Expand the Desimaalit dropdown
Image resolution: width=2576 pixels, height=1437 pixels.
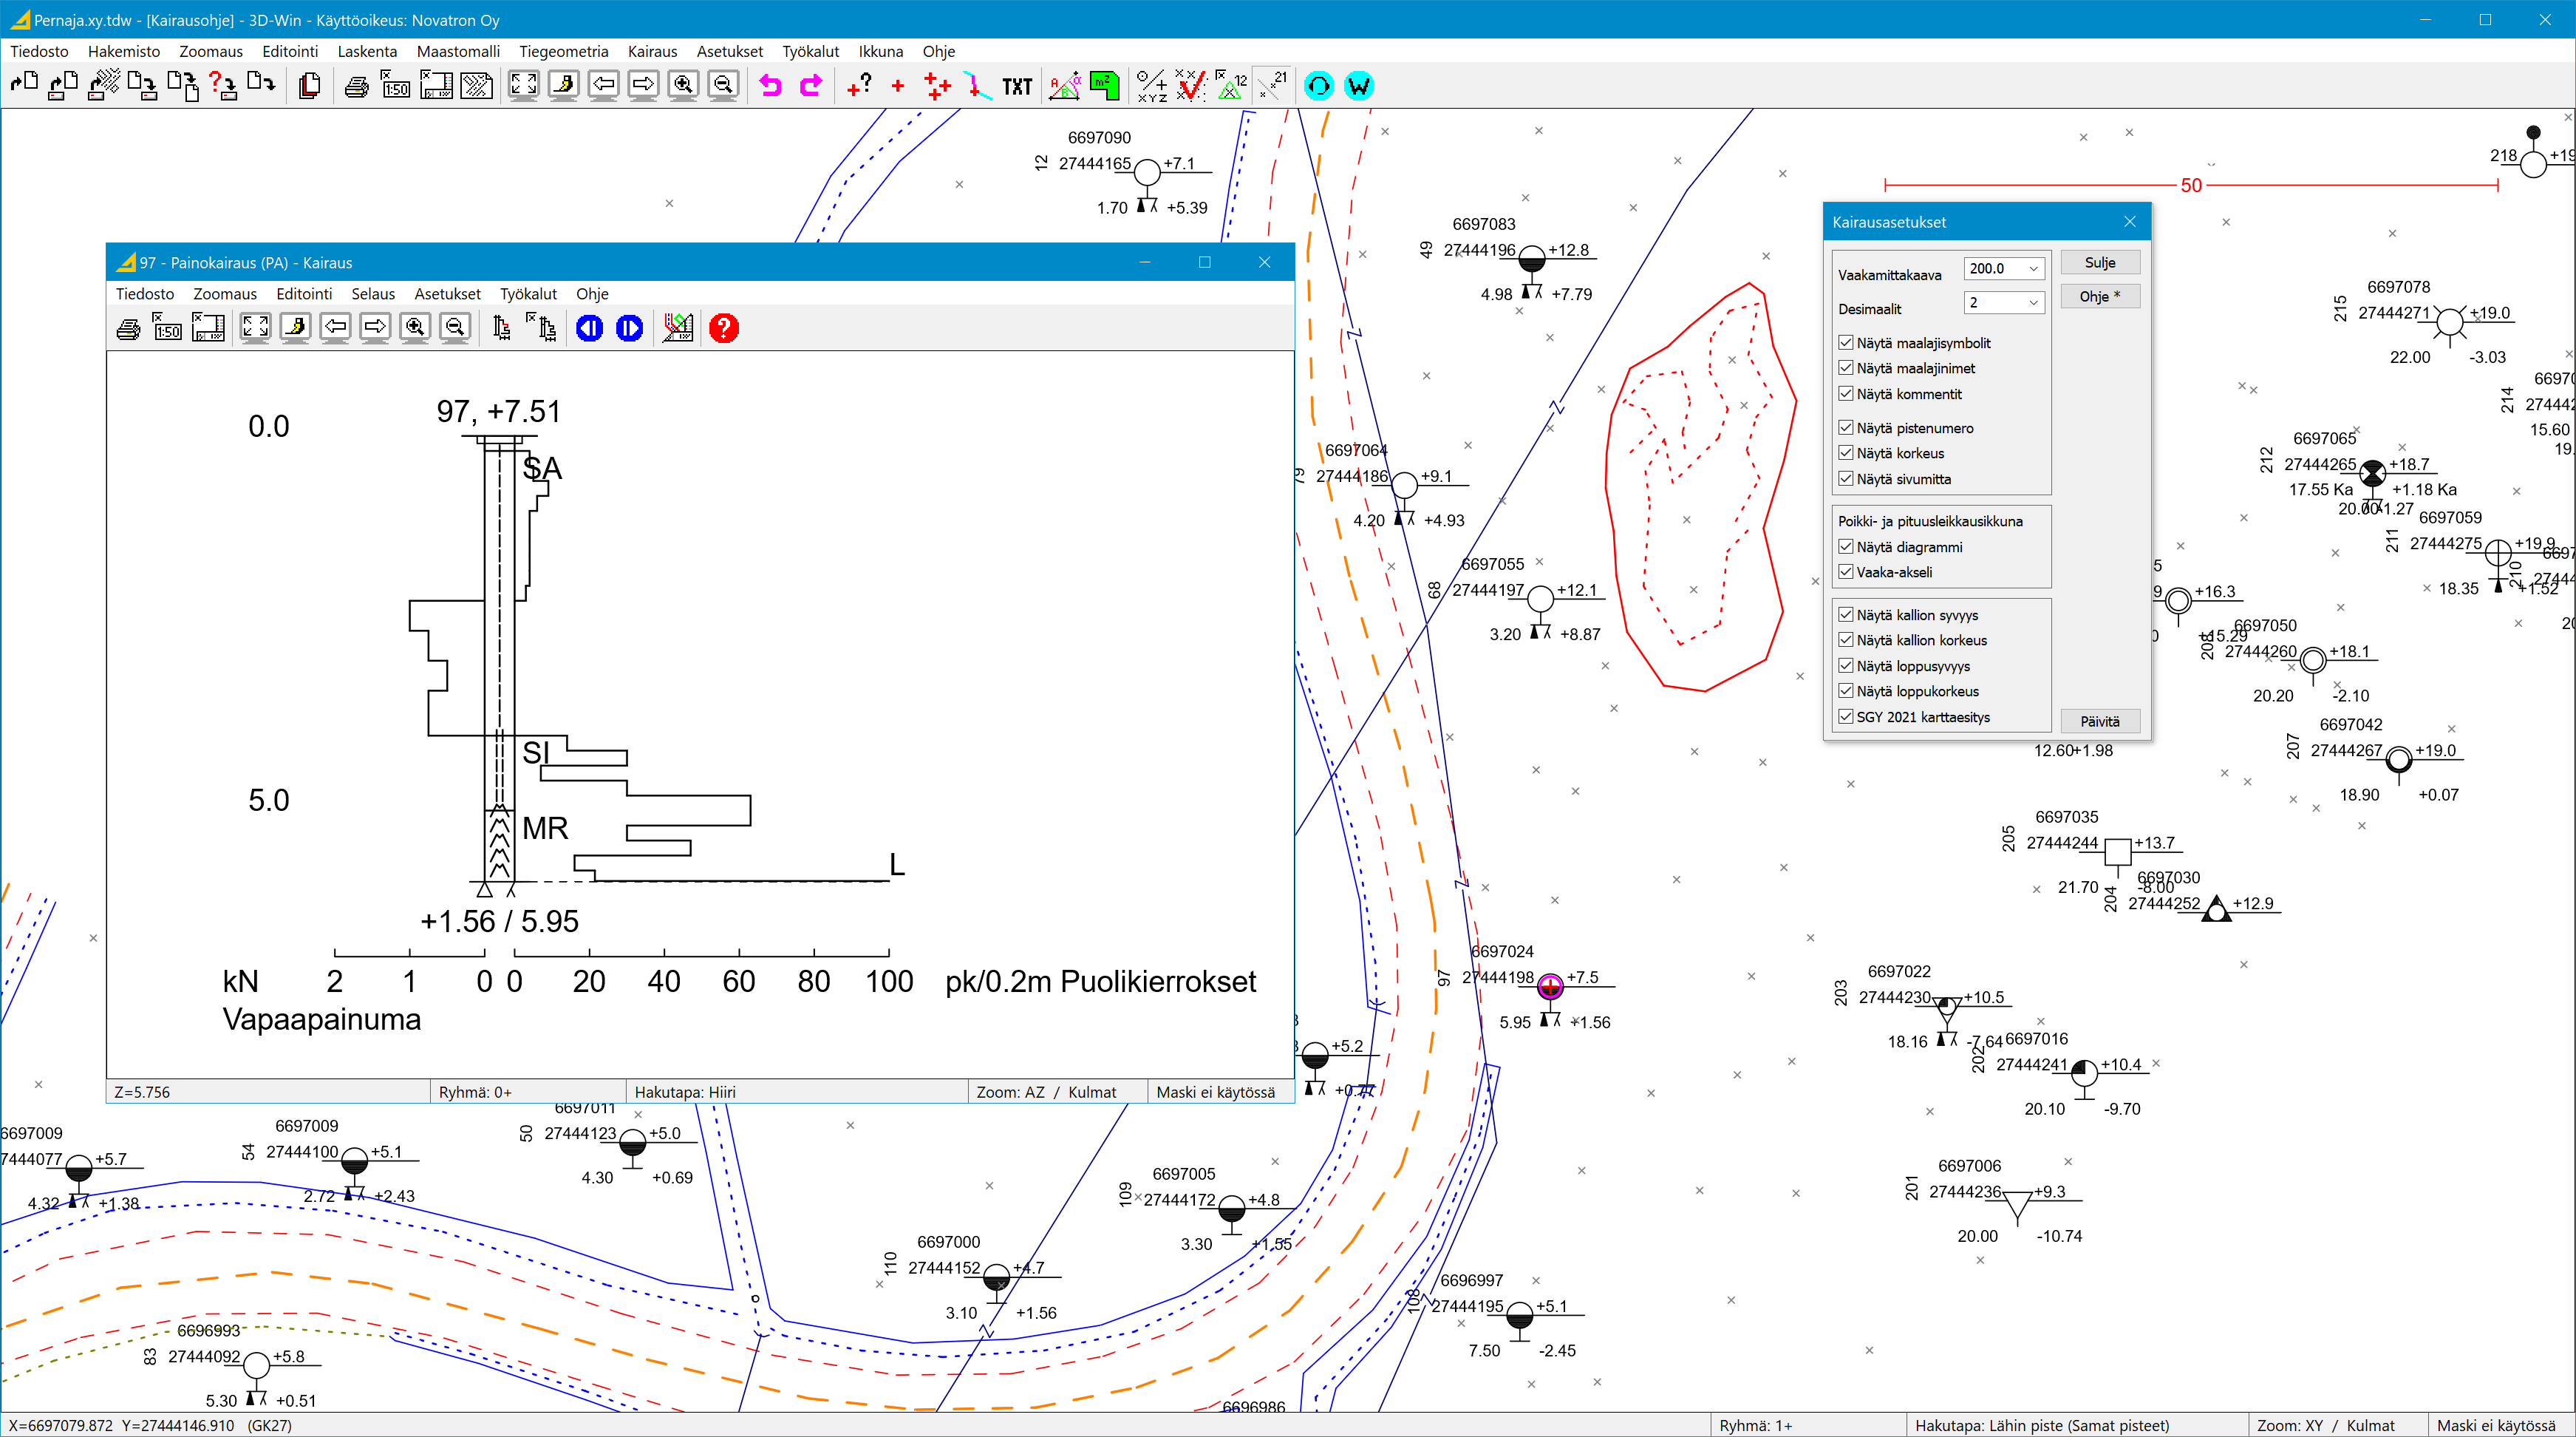coord(2033,302)
